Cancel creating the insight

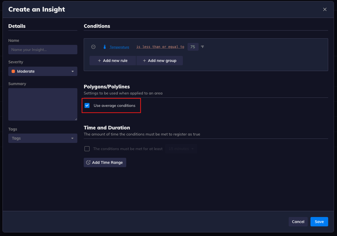[x=298, y=222]
